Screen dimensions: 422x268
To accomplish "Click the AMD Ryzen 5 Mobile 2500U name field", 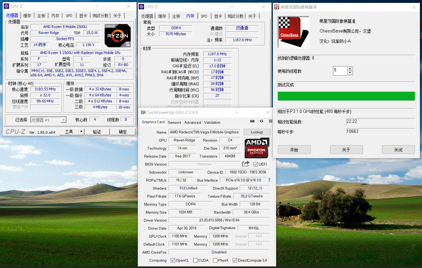I will pos(65,27).
